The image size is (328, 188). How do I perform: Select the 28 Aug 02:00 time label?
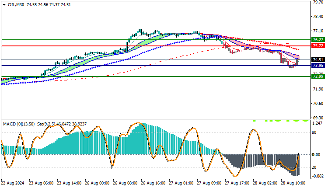(x=265, y=183)
